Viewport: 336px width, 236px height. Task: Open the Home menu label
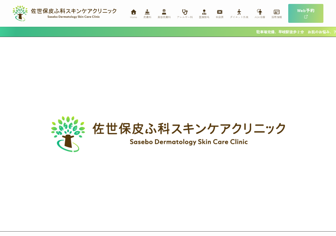click(133, 17)
